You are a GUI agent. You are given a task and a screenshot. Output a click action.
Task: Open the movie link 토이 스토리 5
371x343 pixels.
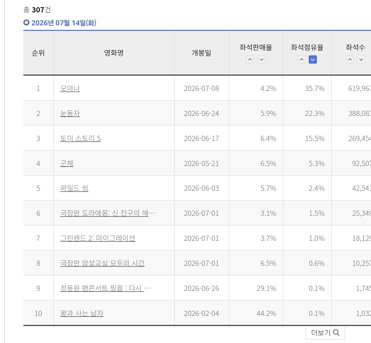pos(80,139)
